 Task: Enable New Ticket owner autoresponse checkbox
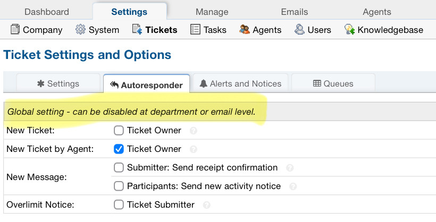click(119, 130)
